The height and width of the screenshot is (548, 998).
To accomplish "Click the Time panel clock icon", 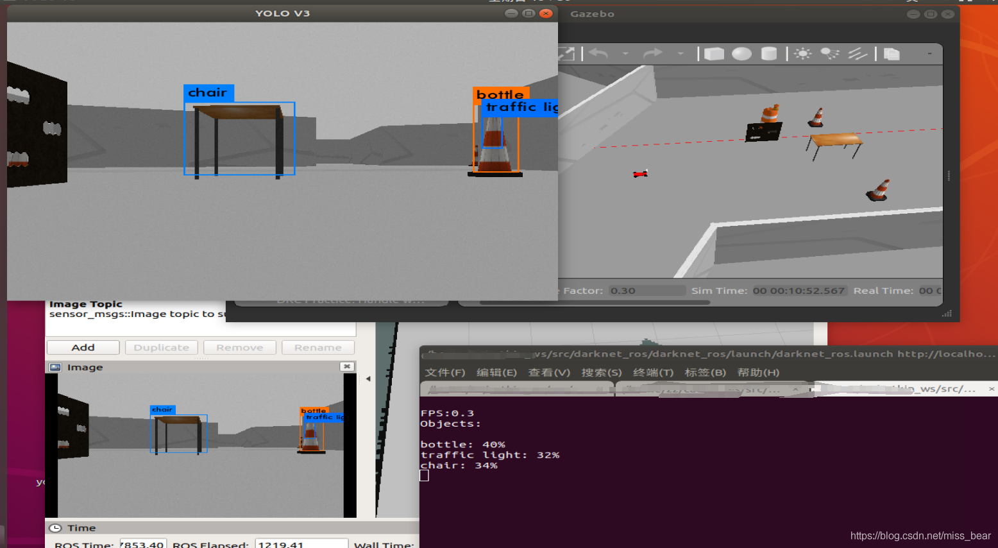I will tap(56, 528).
